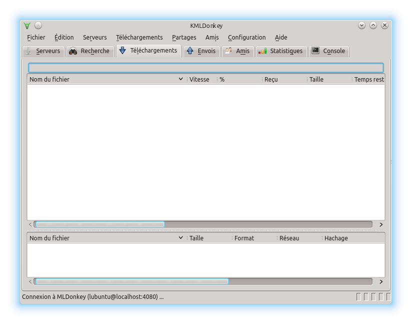Click the KMLDonkey application logo icon
This screenshot has height=324, width=412.
pos(27,26)
